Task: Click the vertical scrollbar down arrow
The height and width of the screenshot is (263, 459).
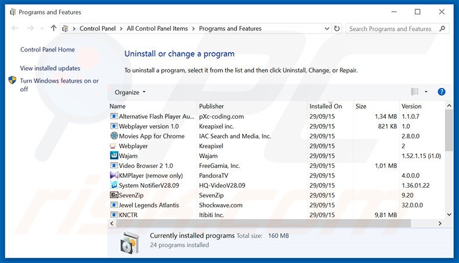Action: tap(449, 214)
